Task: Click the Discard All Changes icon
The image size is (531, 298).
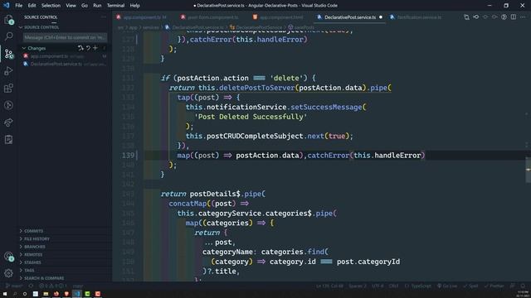Action: click(88, 48)
